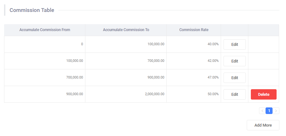The width and height of the screenshot is (286, 136).
Task: Click the 42.00% rate cell
Action: coord(213,61)
